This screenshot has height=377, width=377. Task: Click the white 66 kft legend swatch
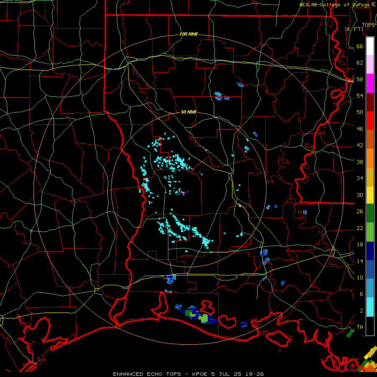pyautogui.click(x=370, y=46)
